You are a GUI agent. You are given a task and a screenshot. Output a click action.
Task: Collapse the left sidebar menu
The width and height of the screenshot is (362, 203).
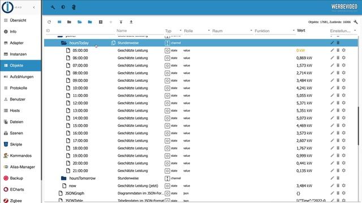34,7
